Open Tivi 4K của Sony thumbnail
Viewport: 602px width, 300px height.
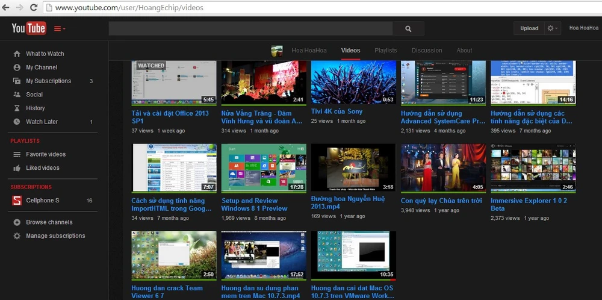[353, 82]
